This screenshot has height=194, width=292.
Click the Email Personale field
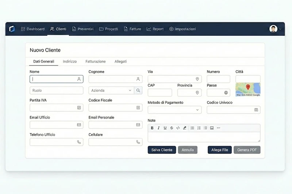click(115, 125)
